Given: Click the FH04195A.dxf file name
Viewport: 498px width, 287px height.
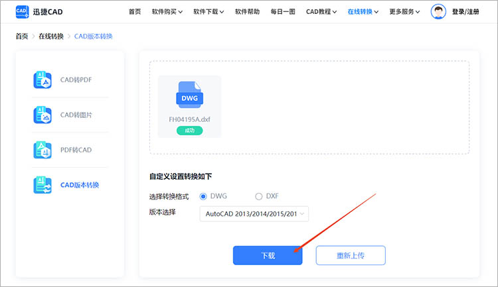Looking at the screenshot, I should click(x=190, y=119).
